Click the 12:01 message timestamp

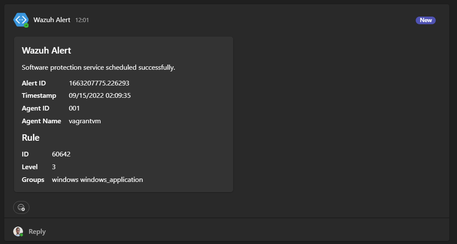coord(82,20)
